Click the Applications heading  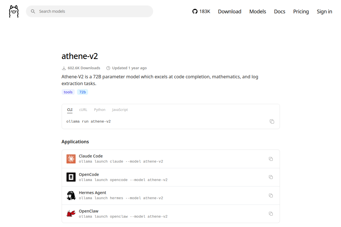click(75, 142)
